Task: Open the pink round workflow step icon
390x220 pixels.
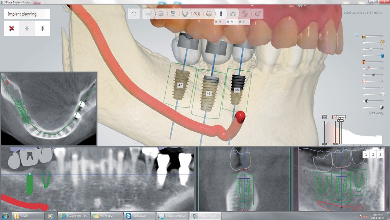Action: [245, 13]
